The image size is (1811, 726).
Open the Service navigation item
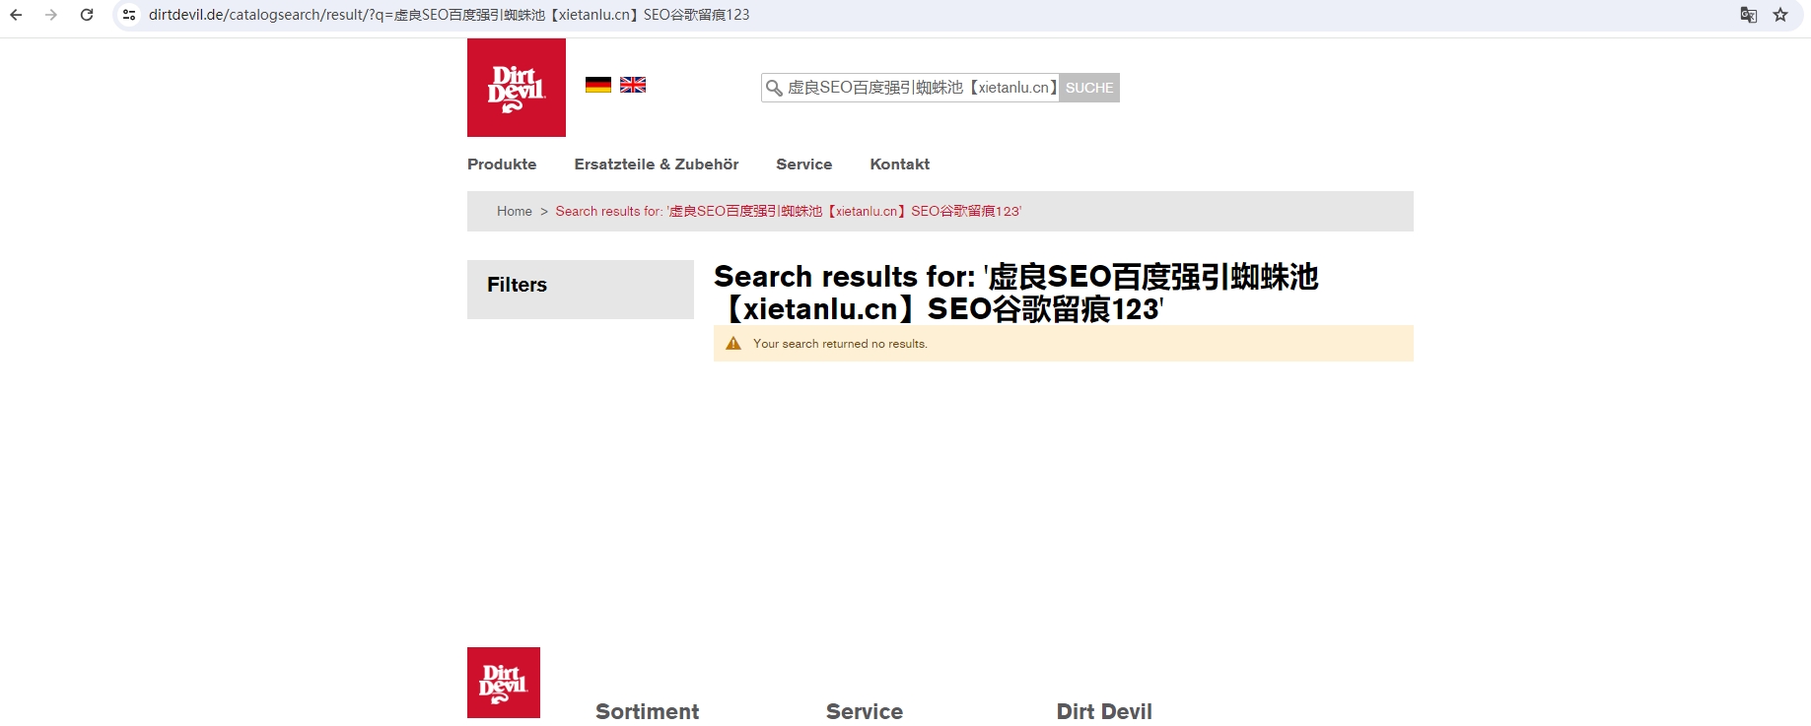[804, 165]
